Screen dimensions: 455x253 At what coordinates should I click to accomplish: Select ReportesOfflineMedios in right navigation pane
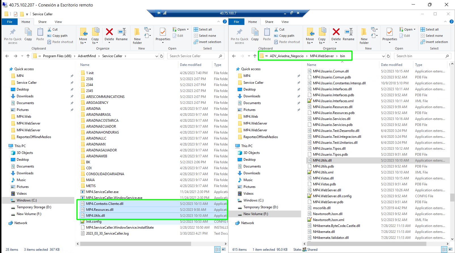click(x=261, y=137)
